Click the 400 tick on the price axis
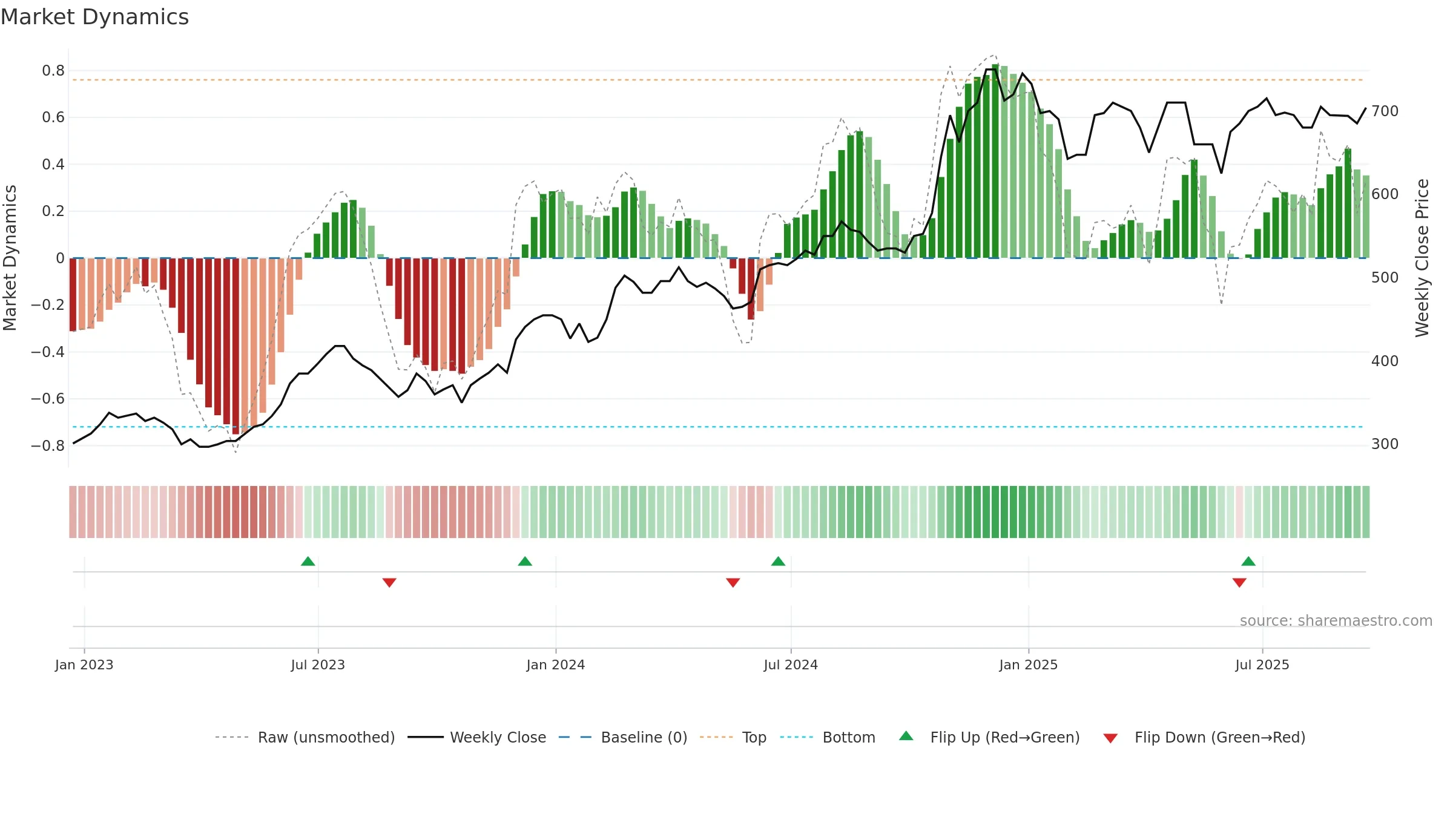The height and width of the screenshot is (817, 1453). 1385,361
